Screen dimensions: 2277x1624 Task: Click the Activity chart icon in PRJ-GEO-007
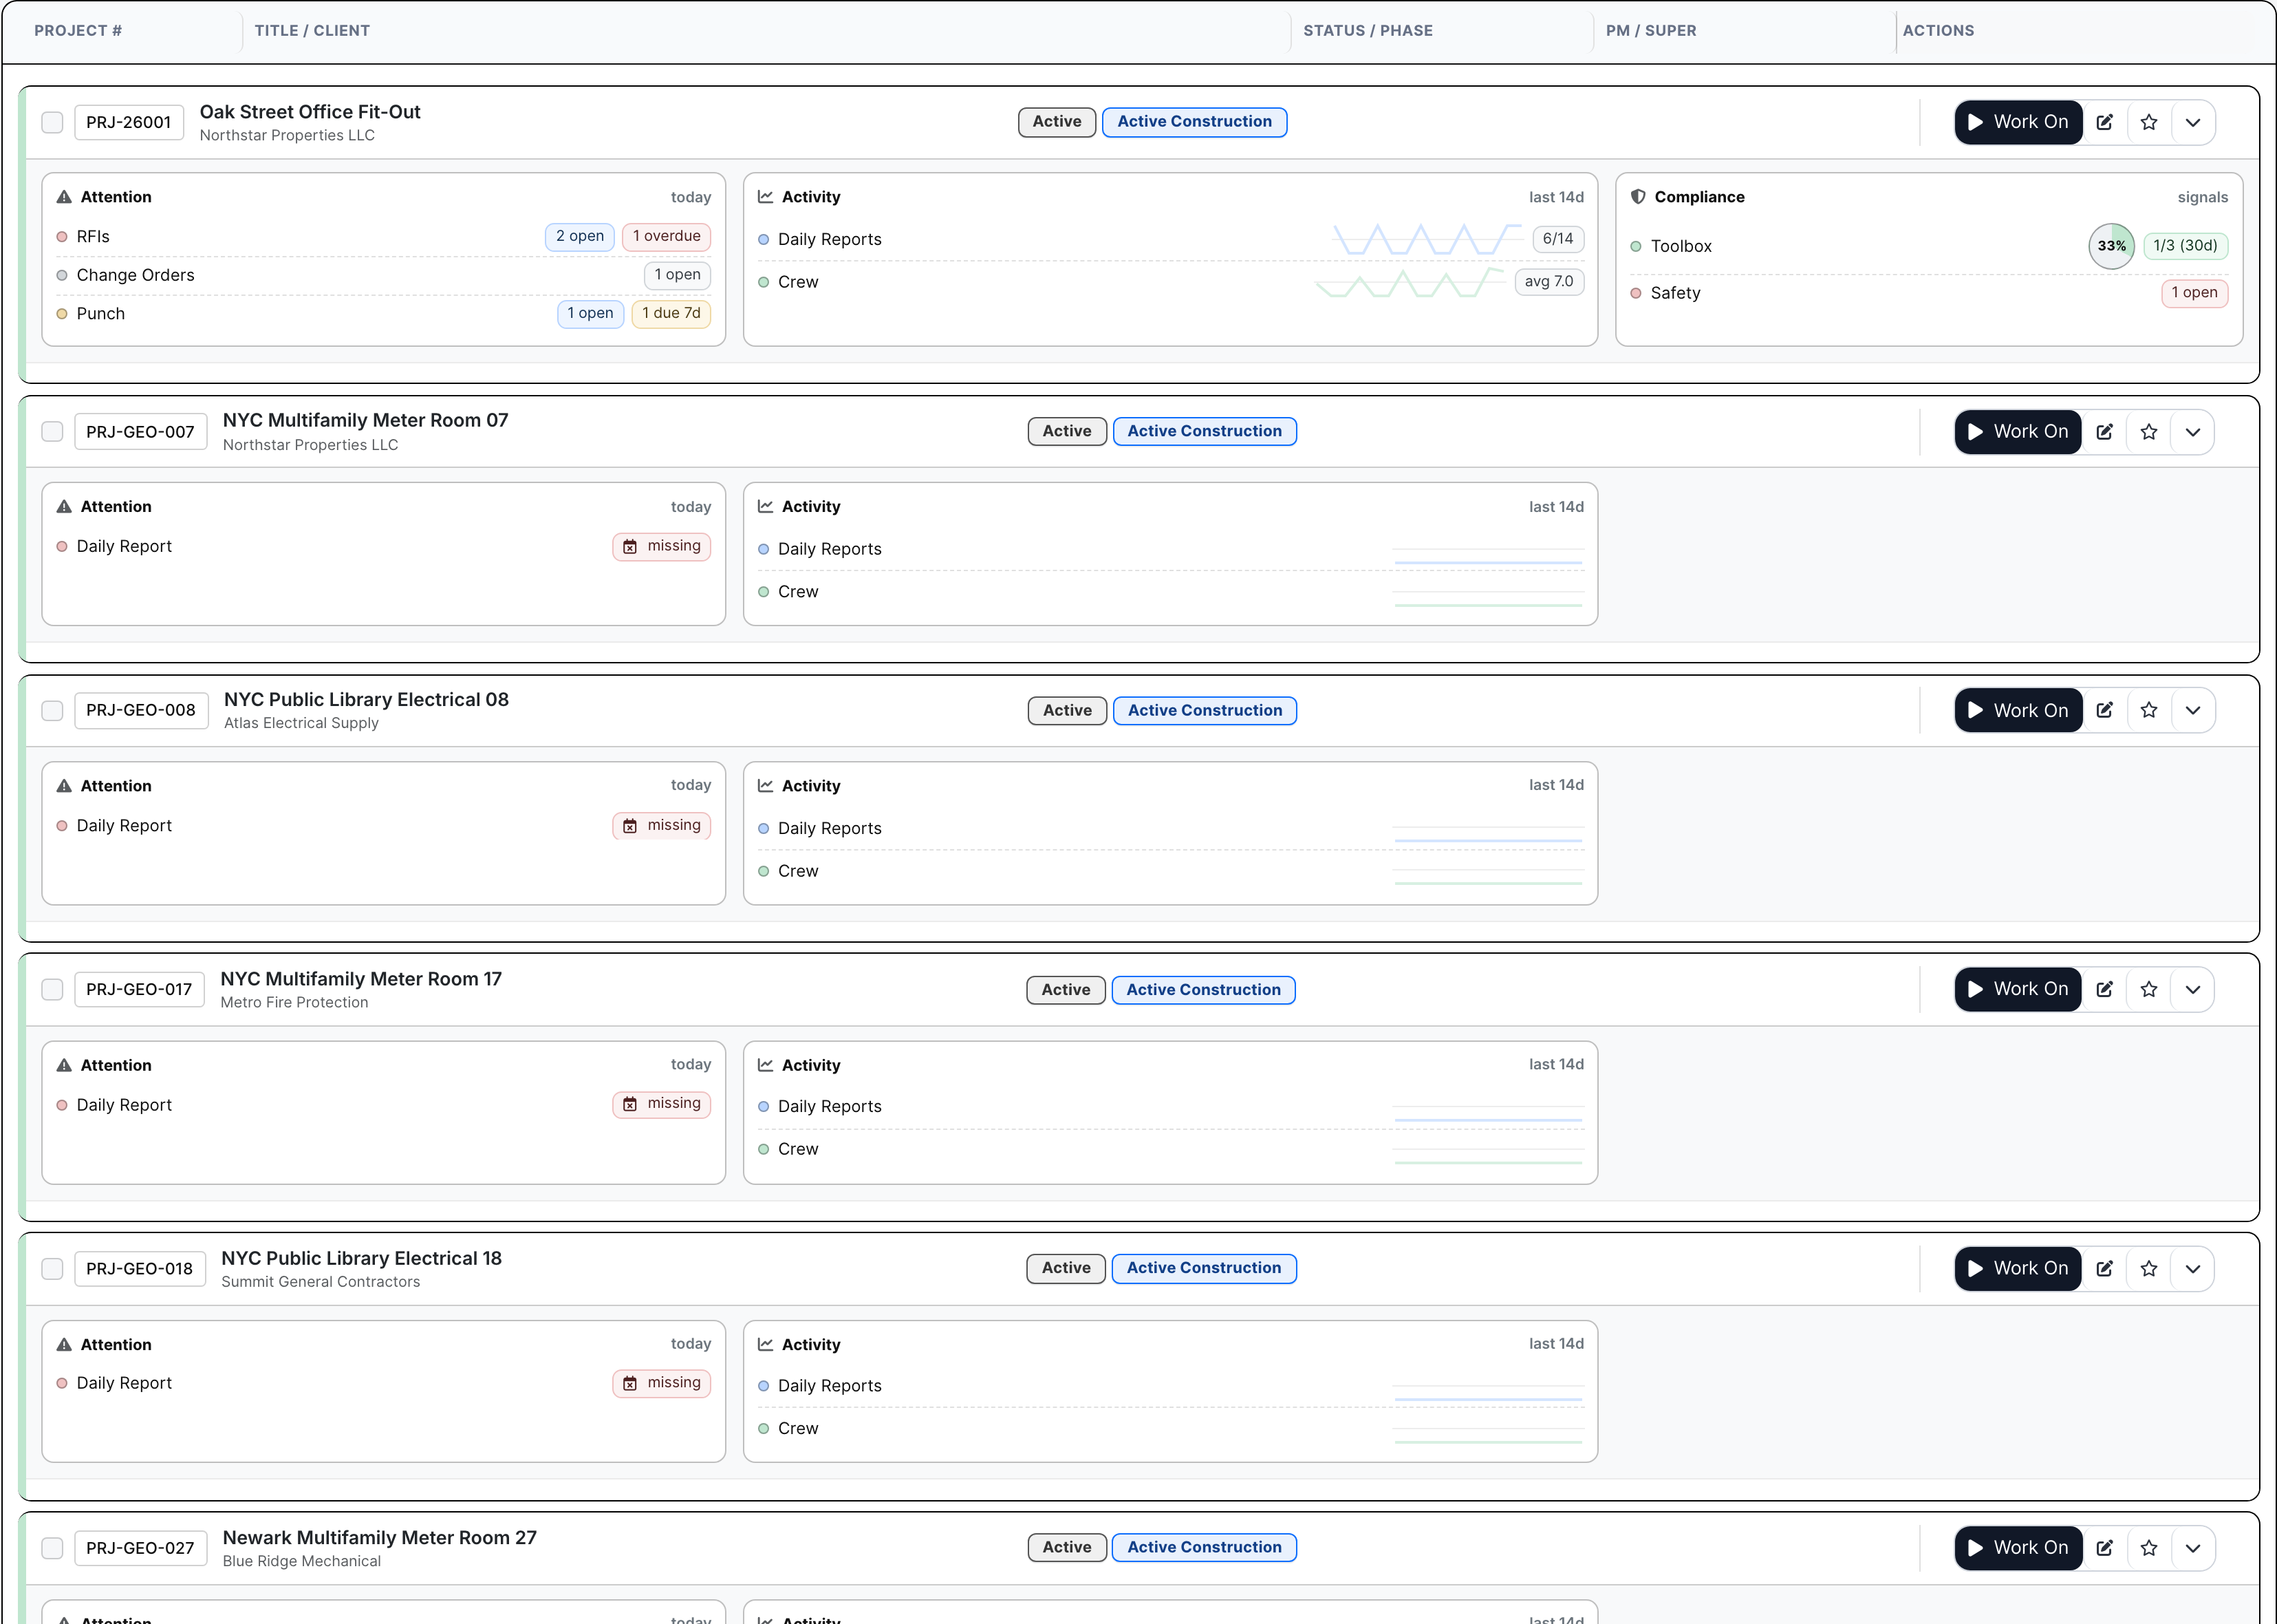(766, 507)
